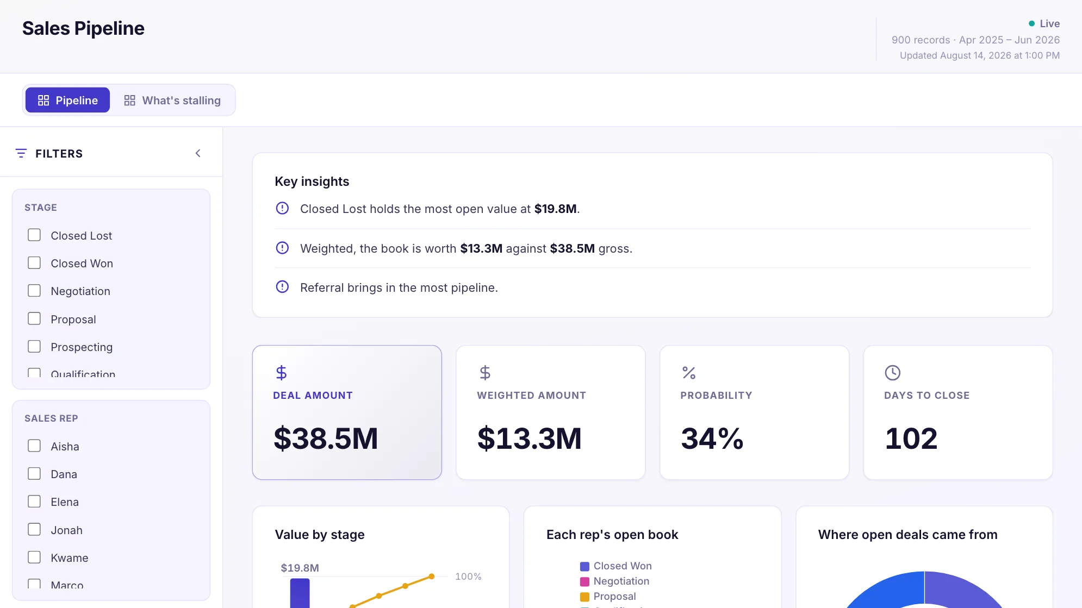Click the $19.8M bar value label

tap(300, 568)
